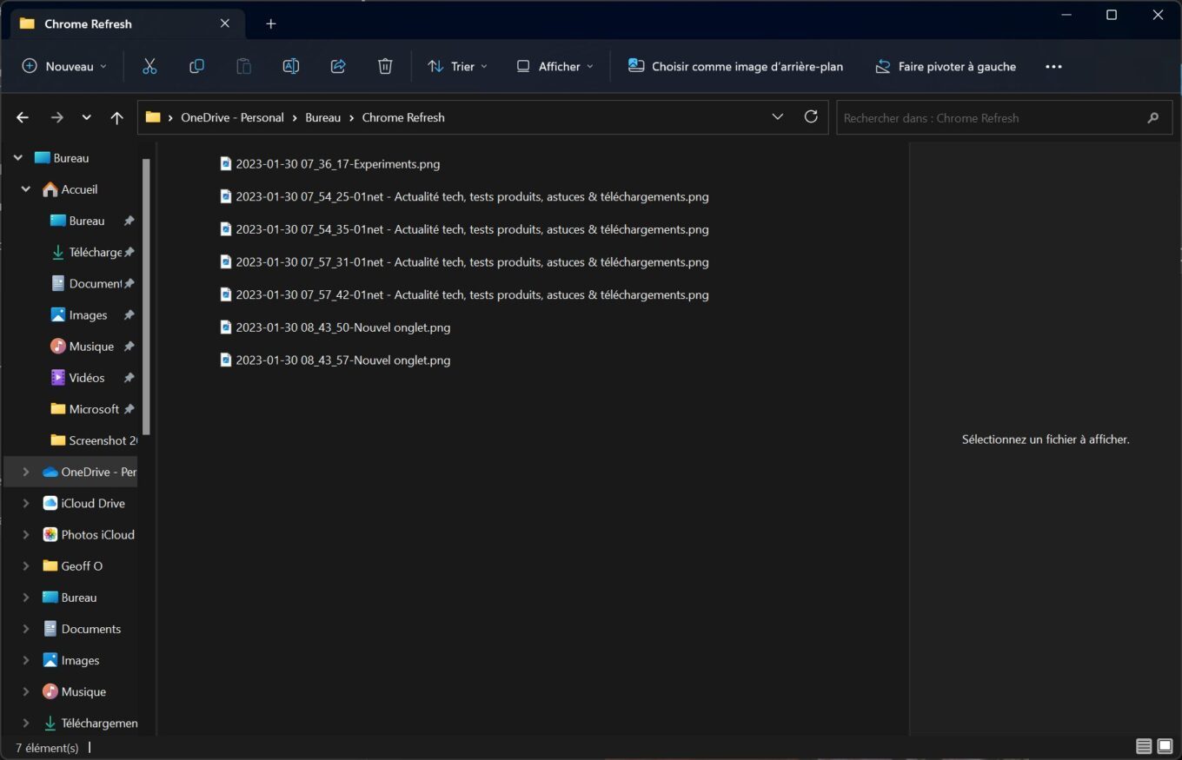The width and height of the screenshot is (1182, 760).
Task: Expand the Documents tree node
Action: click(x=25, y=629)
